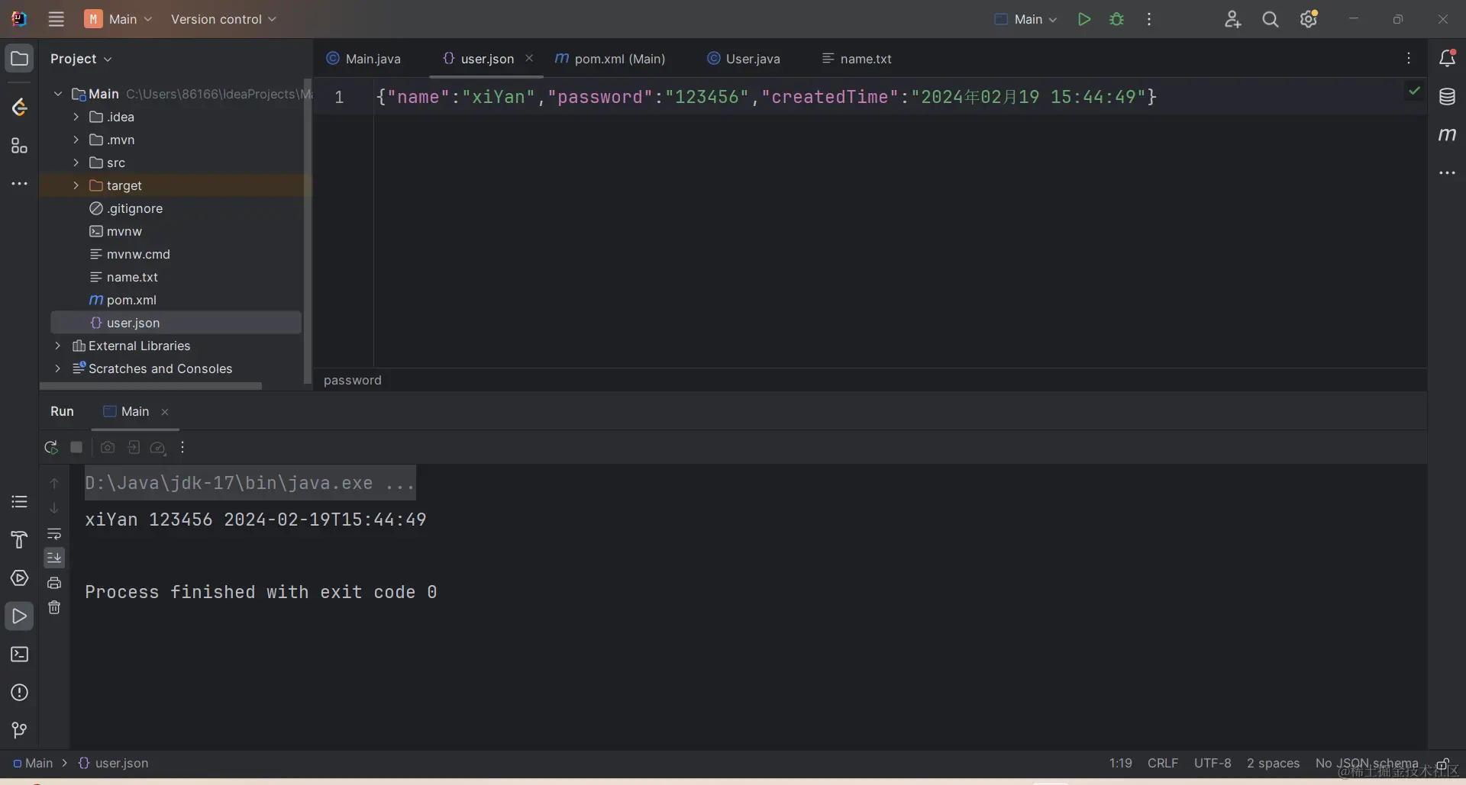Toggle the Run tool window

click(20, 616)
